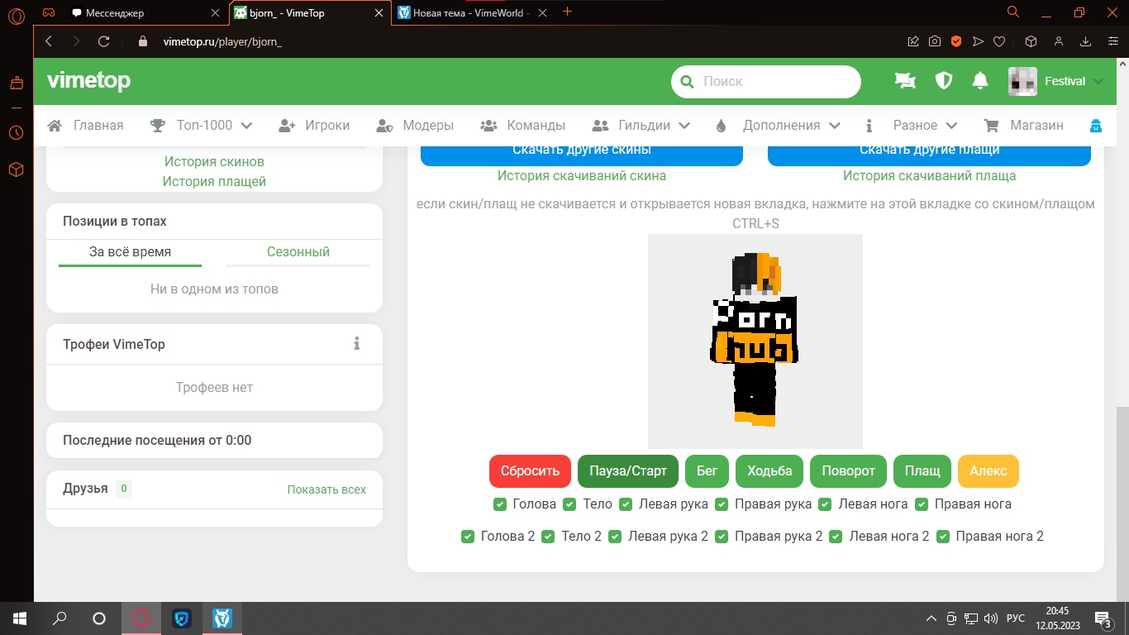Viewport: 1129px width, 635px height.
Task: Open the История плащей link
Action: 214,181
